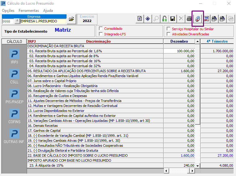236x176 pixels.
Task: Click the EMPRESA L.PRESUMIDO name field
Action: pos(43,21)
